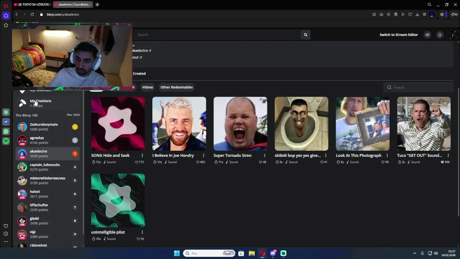This screenshot has height=259, width=460.
Task: Play Look At This Photograph thumbnail
Action: coord(363,123)
